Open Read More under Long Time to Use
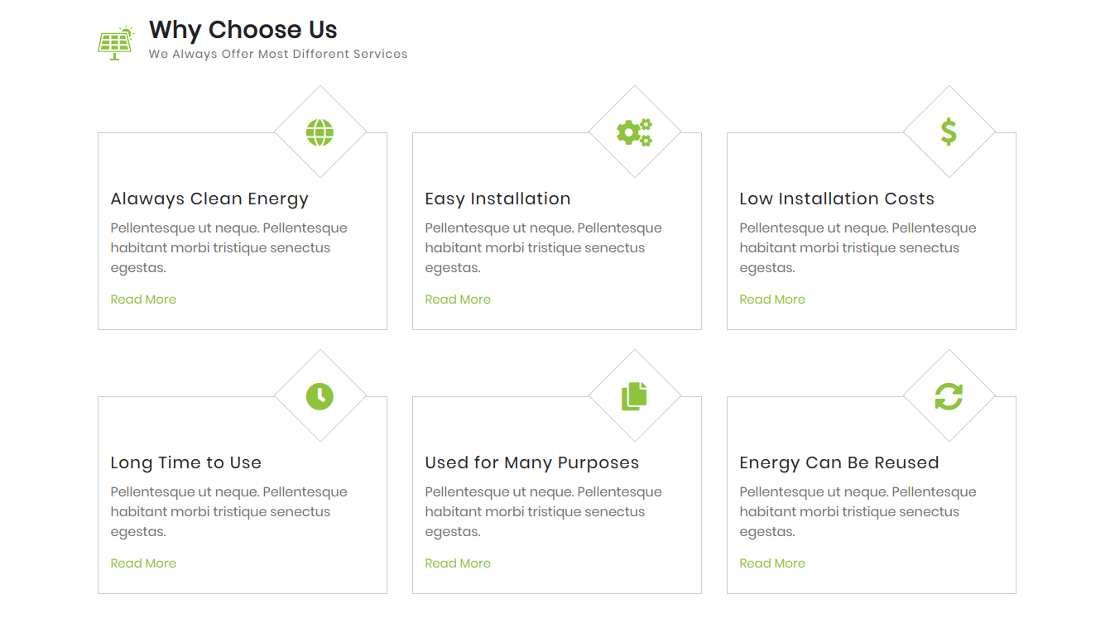Image resolution: width=1110 pixels, height=623 pixels. click(143, 563)
